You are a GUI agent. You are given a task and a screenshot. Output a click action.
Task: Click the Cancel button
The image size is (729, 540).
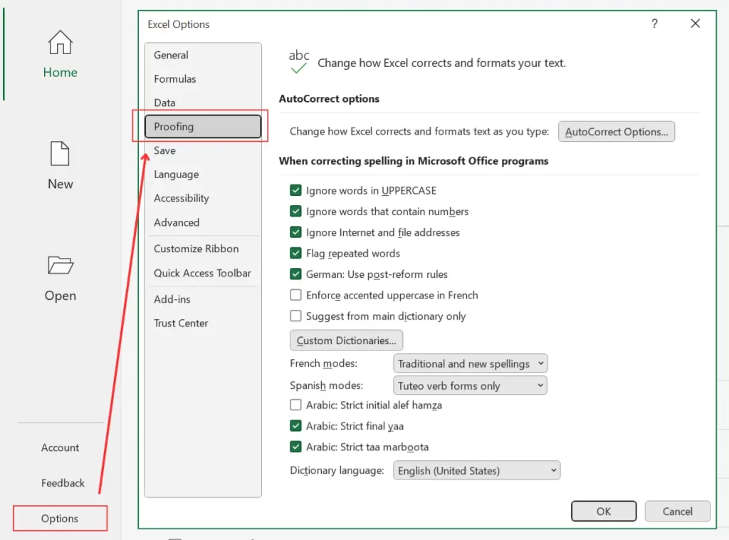(678, 512)
